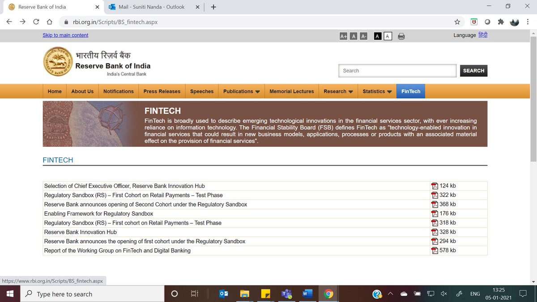Screen dimensions: 537x302
Task: Open PDF icon for first cohort announcement
Action: (434, 241)
